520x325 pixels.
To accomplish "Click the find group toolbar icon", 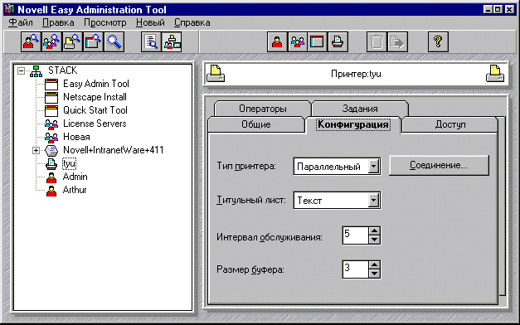I will (x=51, y=41).
